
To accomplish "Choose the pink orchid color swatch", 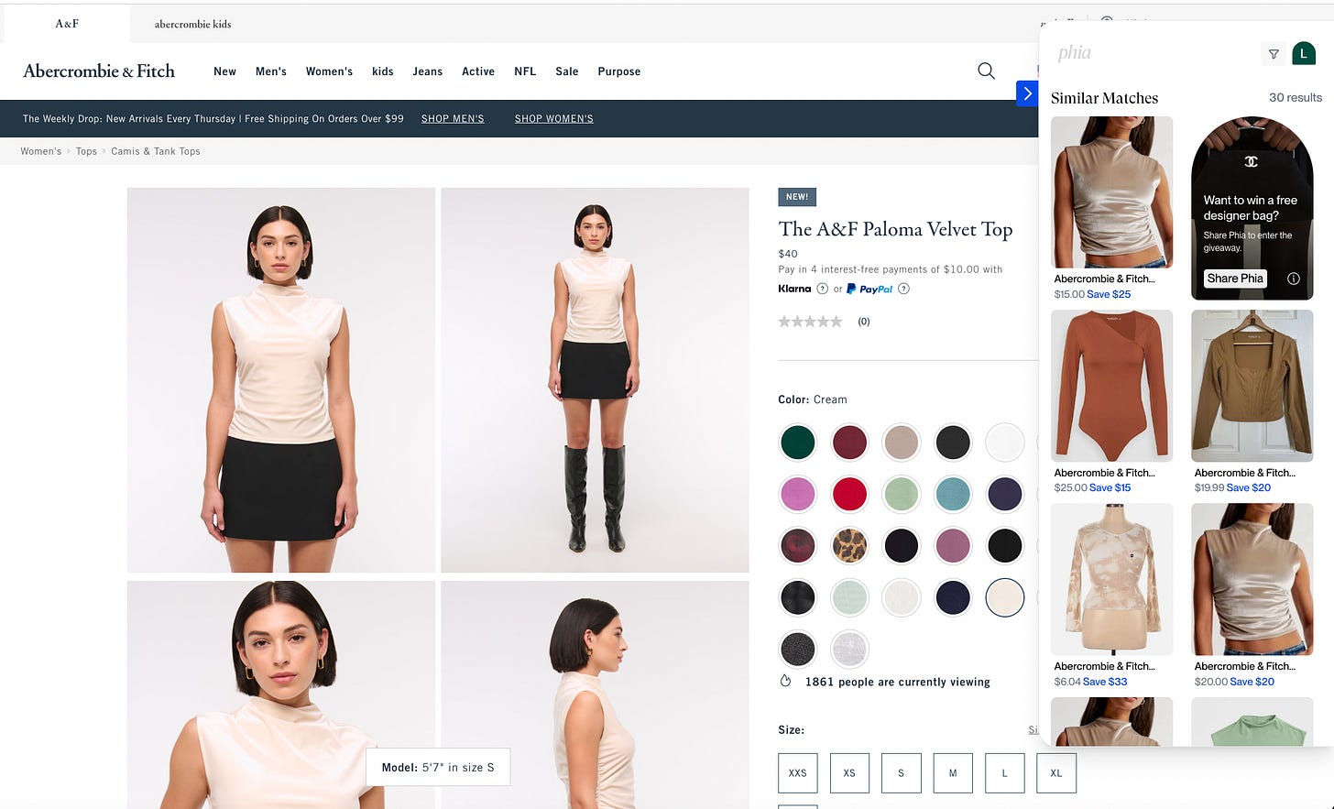I will coord(798,495).
